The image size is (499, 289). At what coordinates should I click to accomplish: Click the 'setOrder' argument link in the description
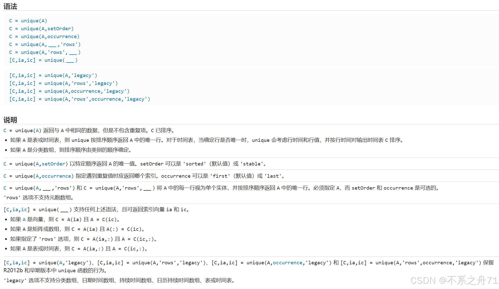pos(53,164)
